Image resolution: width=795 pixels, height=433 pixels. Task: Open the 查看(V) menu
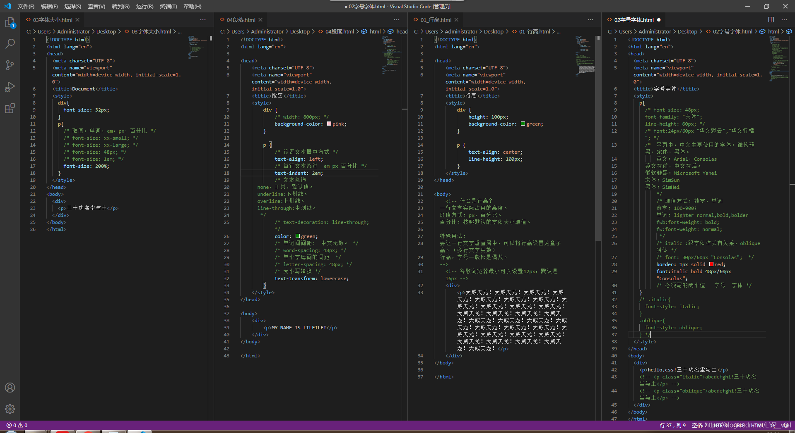coord(96,6)
